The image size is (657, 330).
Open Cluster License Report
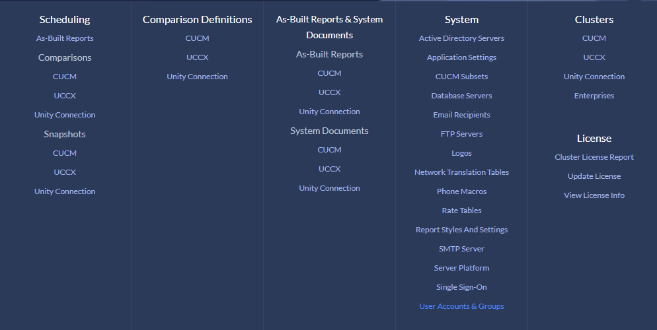point(594,157)
